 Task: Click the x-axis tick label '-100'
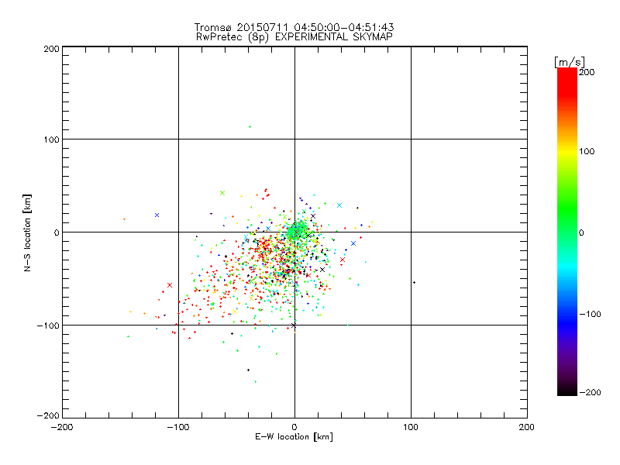(x=178, y=427)
